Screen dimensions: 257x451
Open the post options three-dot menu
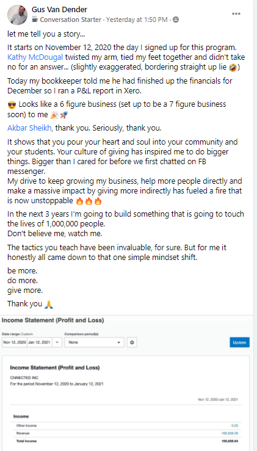(x=236, y=14)
